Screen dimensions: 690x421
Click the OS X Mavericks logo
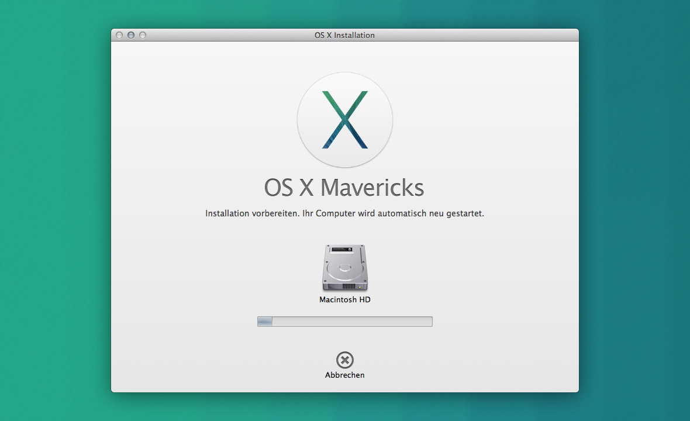coord(344,120)
